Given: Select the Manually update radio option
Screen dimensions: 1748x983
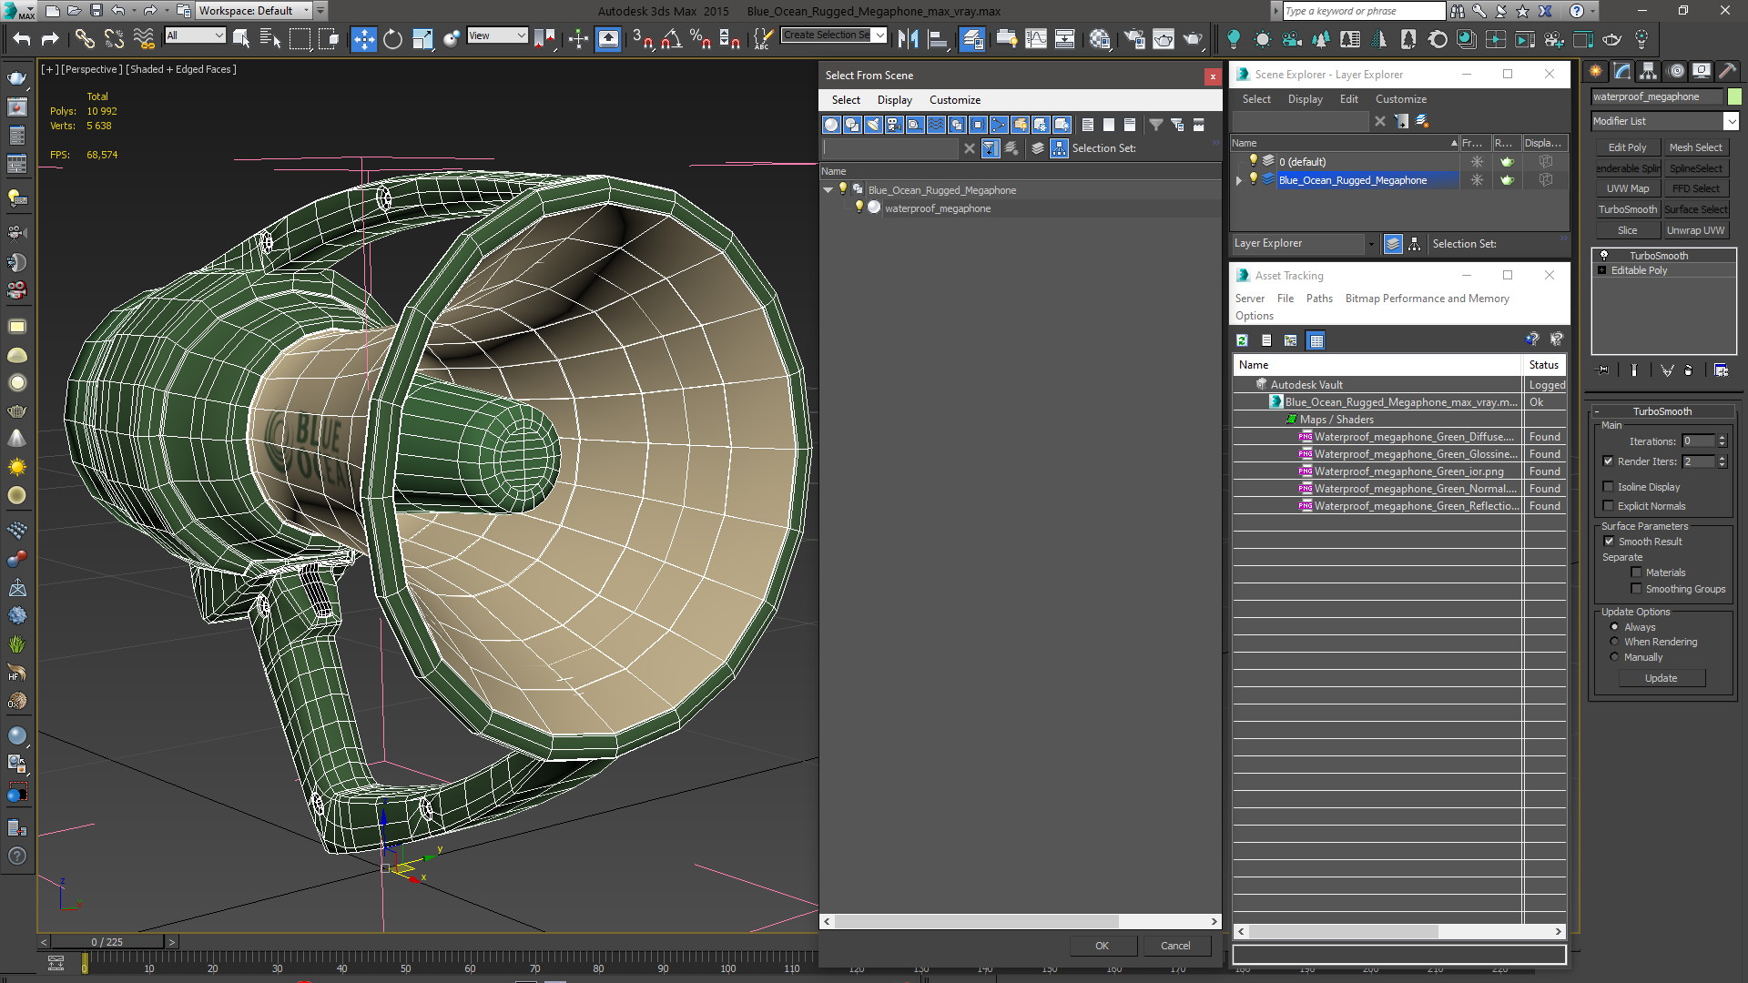Looking at the screenshot, I should tap(1614, 657).
